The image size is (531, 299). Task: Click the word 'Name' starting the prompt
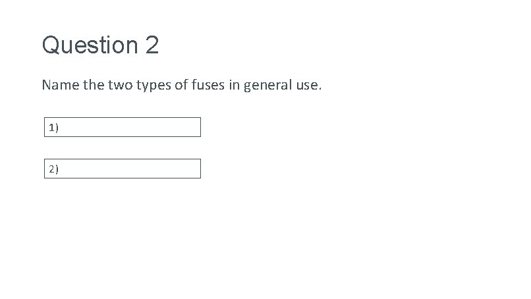coord(57,85)
